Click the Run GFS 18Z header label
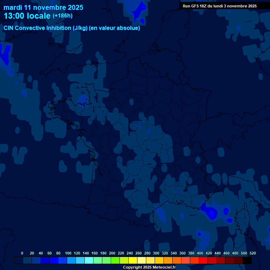This screenshot has width=270, height=270. tap(219, 6)
